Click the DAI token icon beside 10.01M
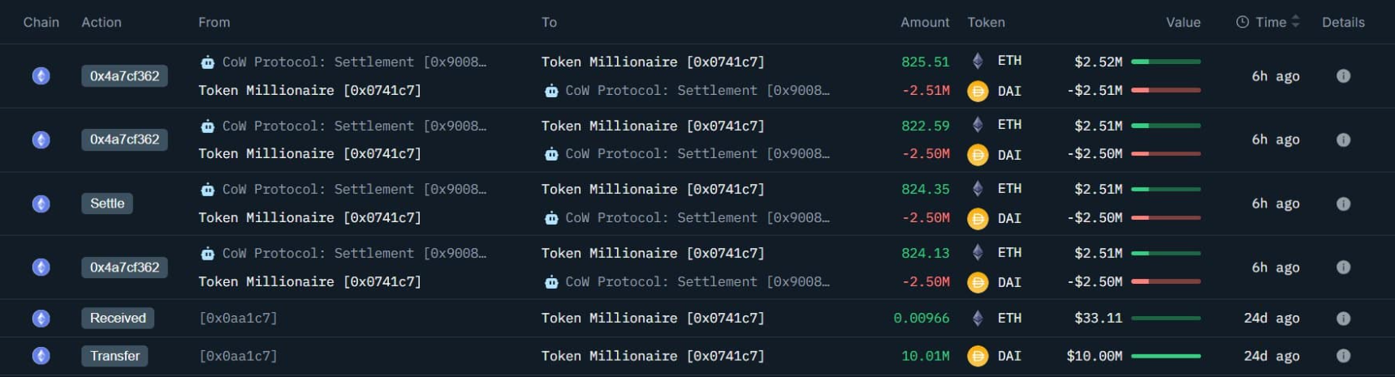 click(x=978, y=356)
